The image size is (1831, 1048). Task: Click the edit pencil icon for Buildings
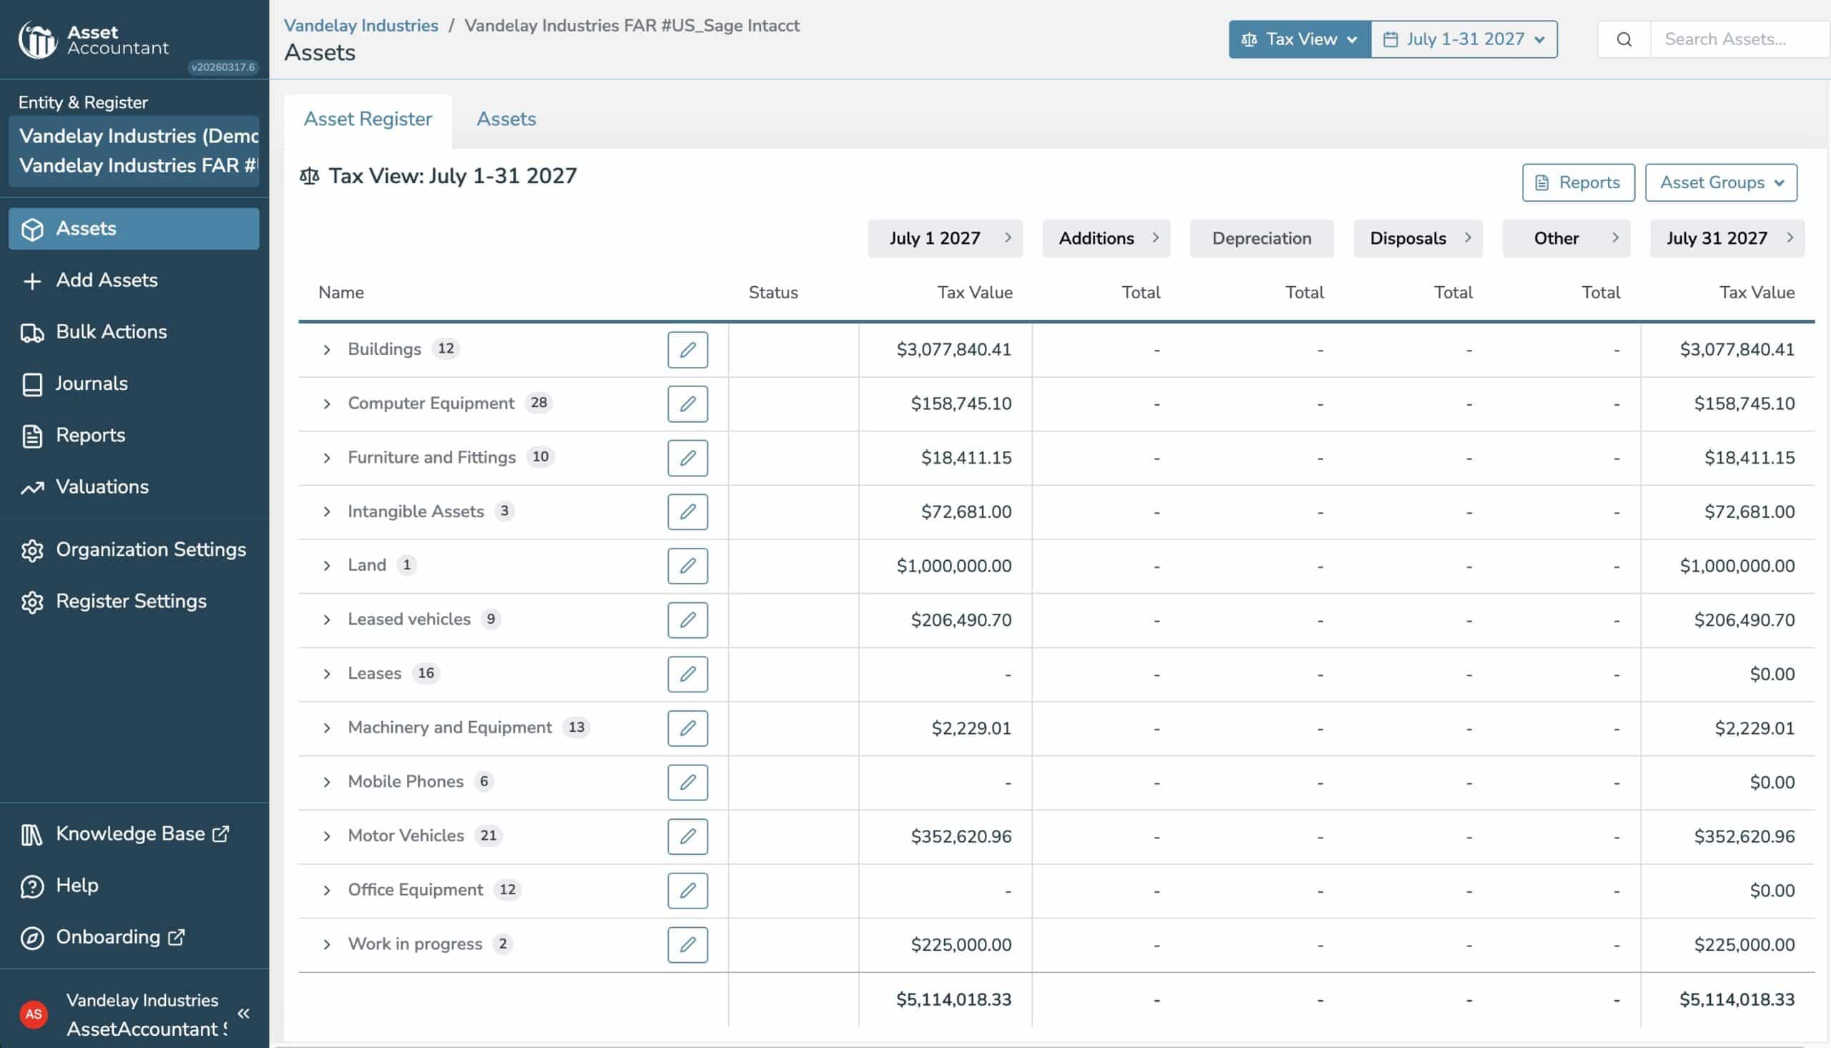point(687,350)
